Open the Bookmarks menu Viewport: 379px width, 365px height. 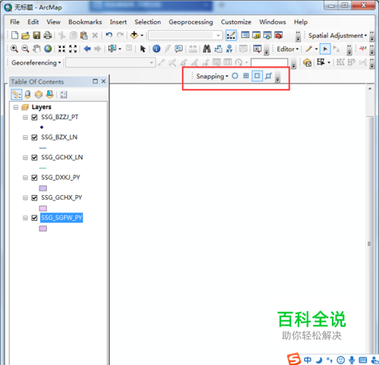pyautogui.click(x=85, y=22)
